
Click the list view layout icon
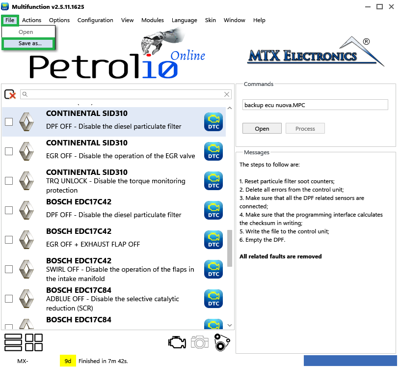point(13,342)
